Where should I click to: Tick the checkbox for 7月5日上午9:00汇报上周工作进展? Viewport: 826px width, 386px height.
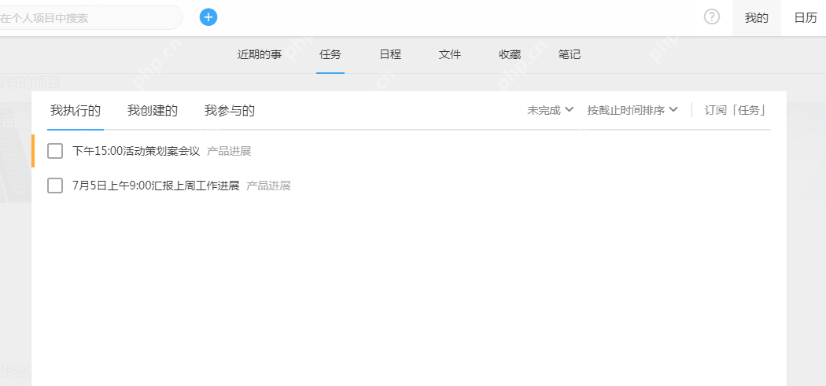55,186
